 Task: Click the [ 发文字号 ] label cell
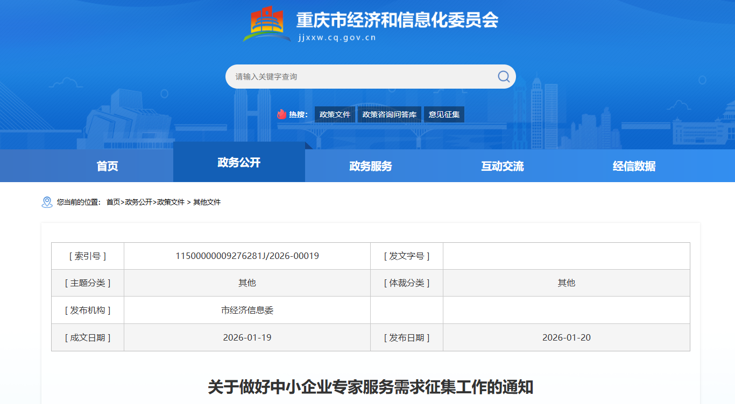point(407,256)
